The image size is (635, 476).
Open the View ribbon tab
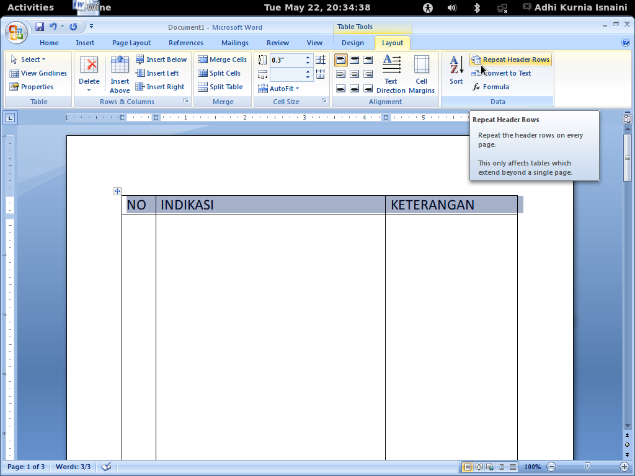pos(314,43)
